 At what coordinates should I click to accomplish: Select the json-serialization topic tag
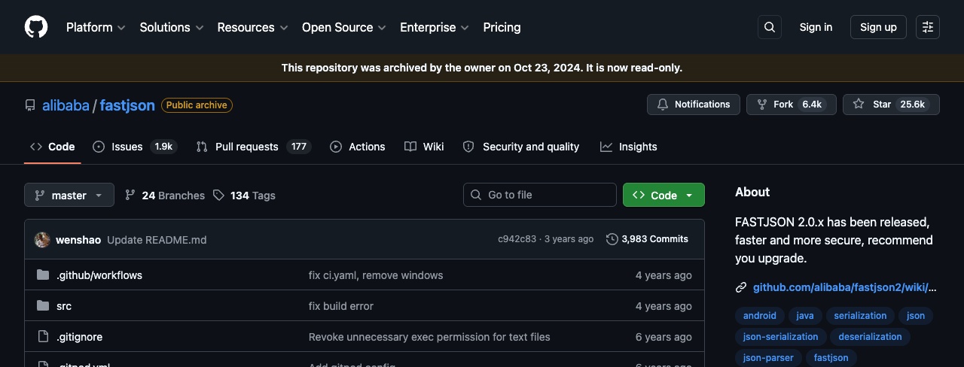(780, 337)
